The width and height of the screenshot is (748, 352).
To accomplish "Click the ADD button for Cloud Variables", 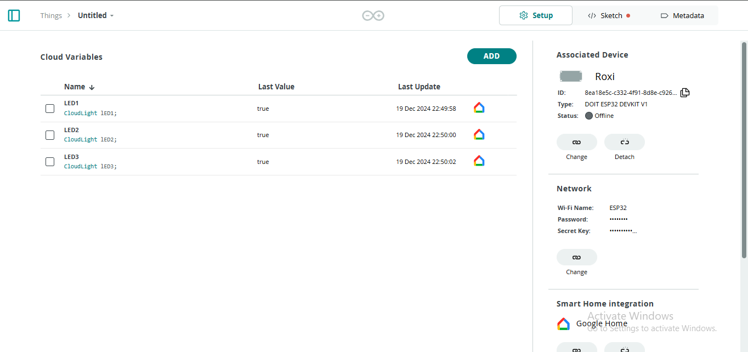I will (491, 56).
